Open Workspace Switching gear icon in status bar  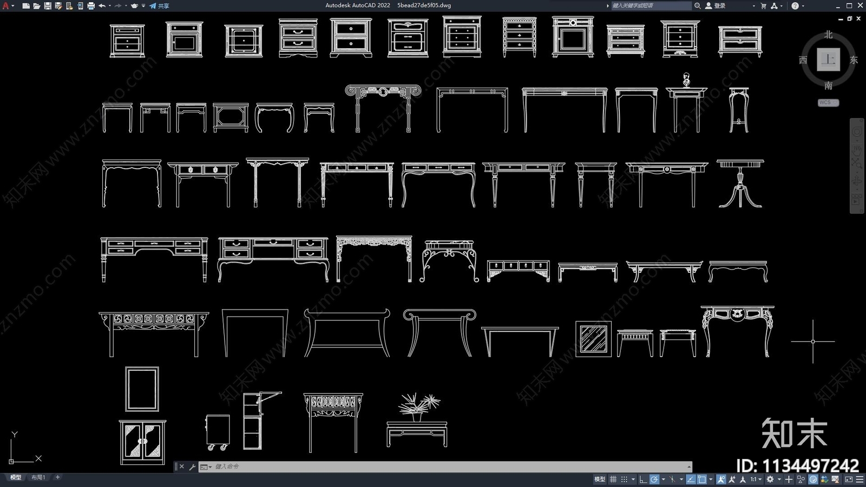770,479
